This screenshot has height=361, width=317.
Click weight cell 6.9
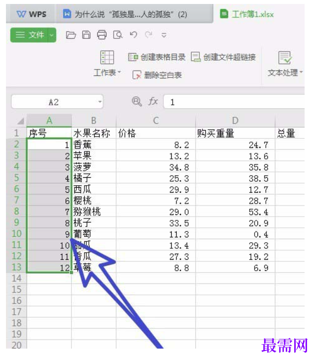235,268
